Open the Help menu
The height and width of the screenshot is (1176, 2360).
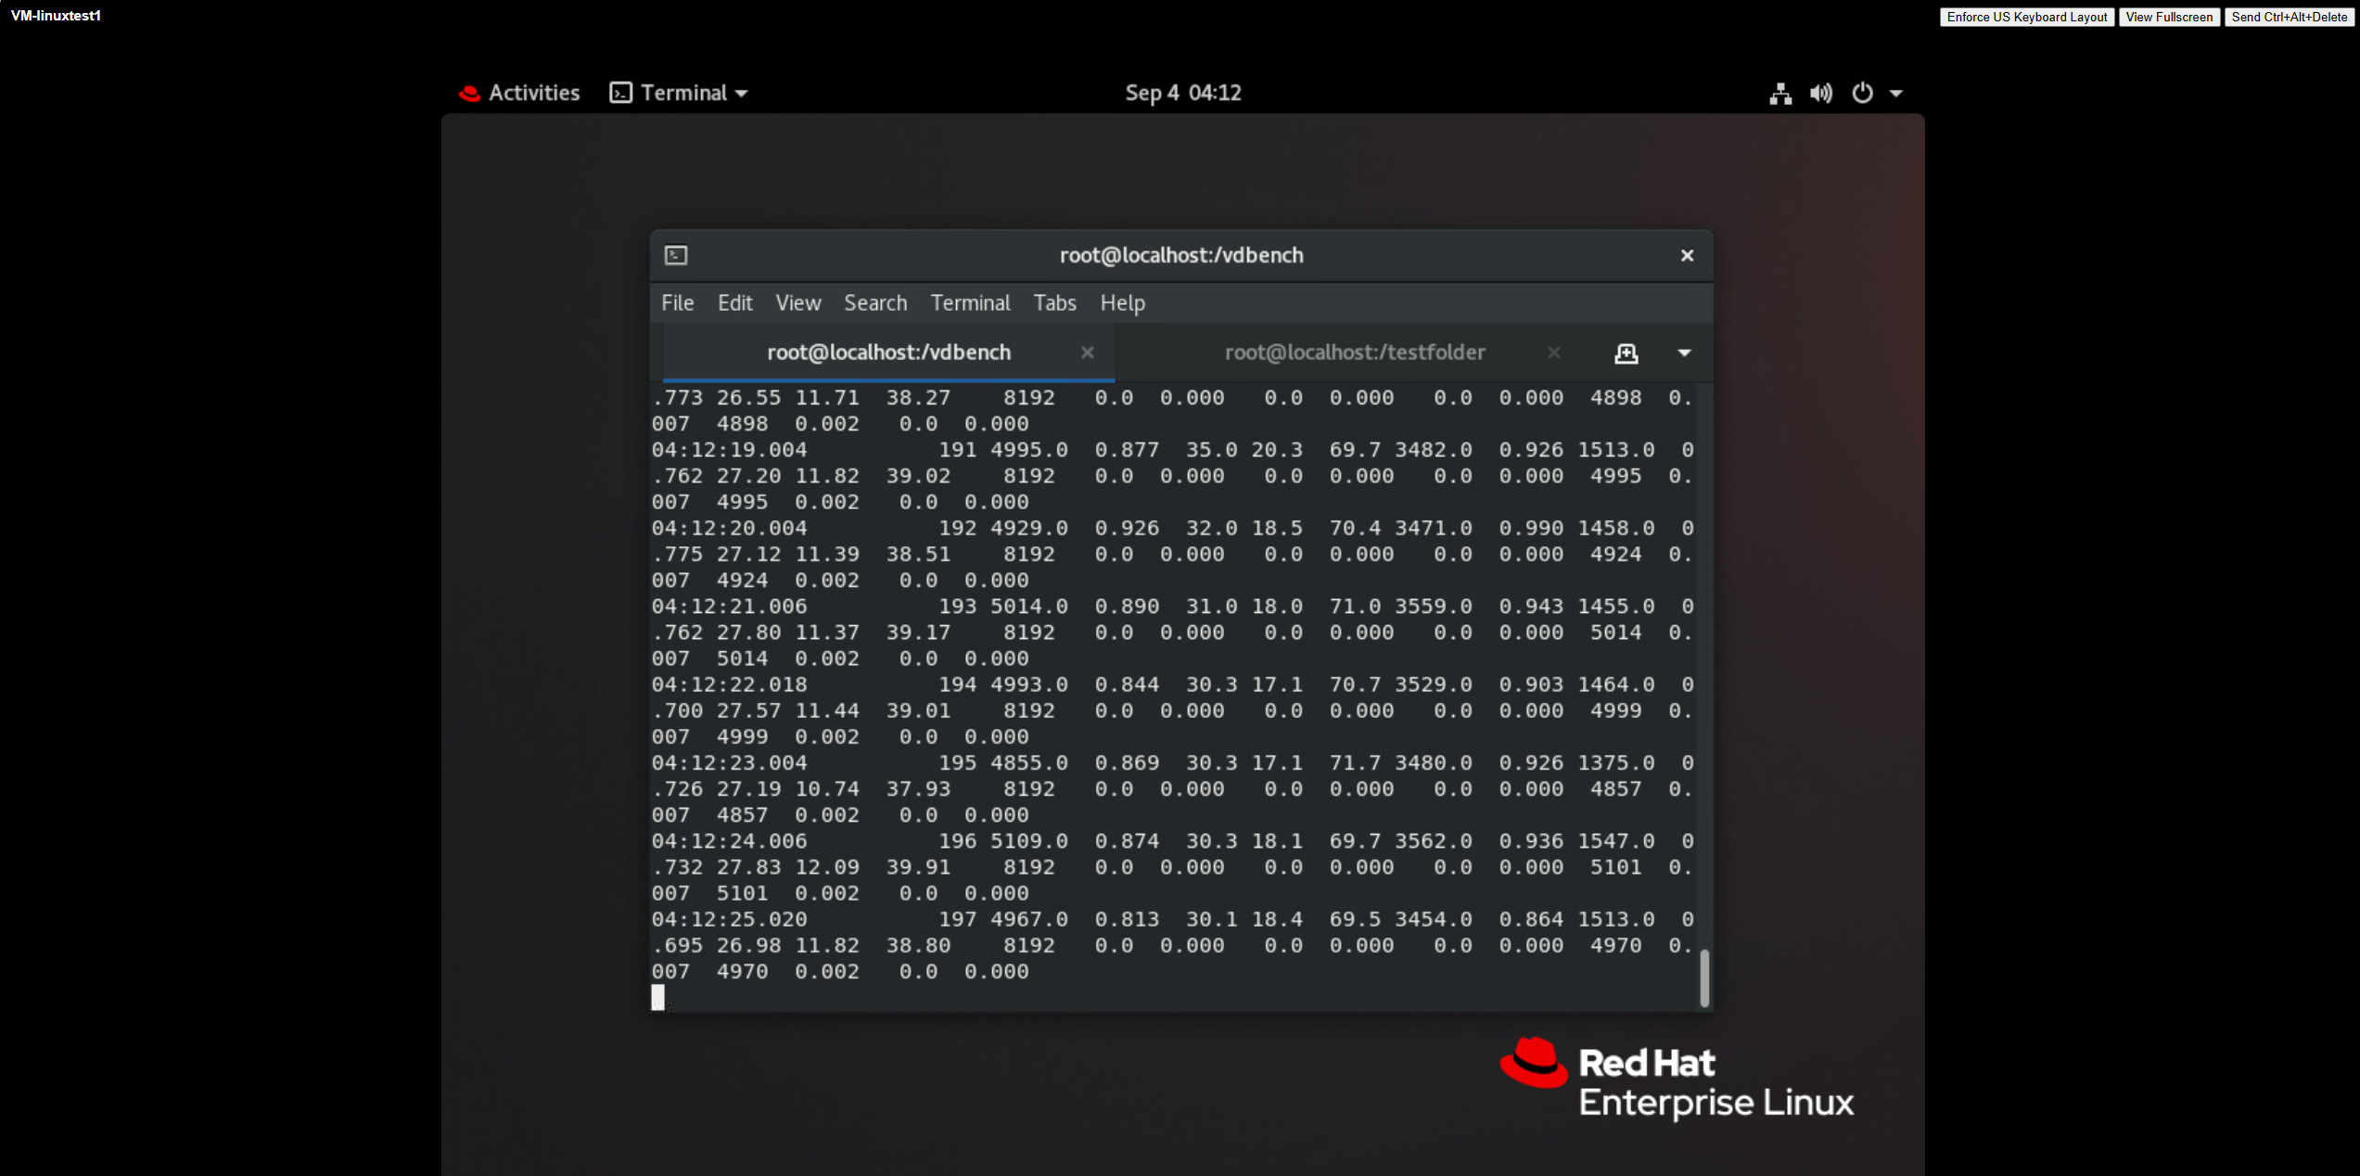coord(1122,303)
